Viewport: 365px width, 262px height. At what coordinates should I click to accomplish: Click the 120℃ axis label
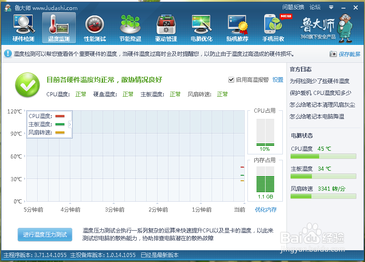15,112
